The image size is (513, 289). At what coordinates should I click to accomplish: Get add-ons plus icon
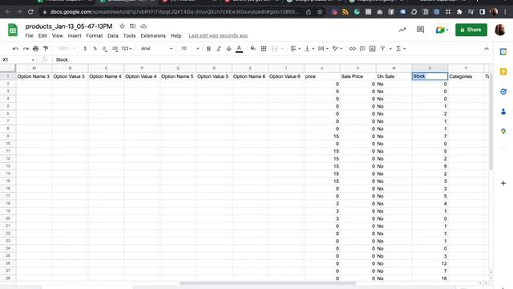coord(503,183)
